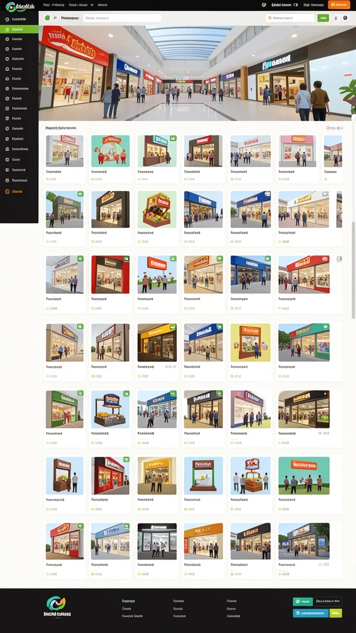Focus the main search input field

tap(122, 18)
